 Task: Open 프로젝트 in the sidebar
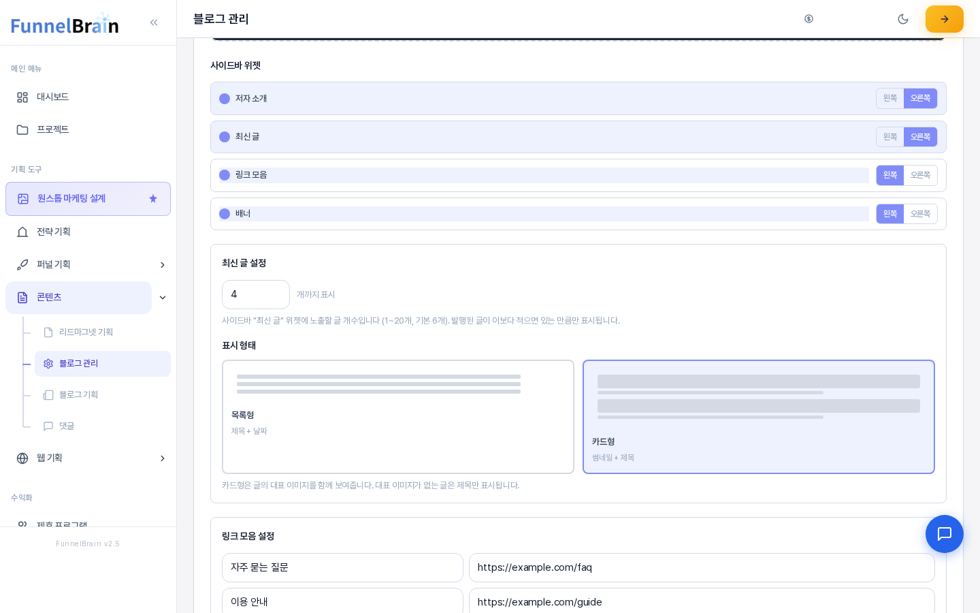point(88,130)
